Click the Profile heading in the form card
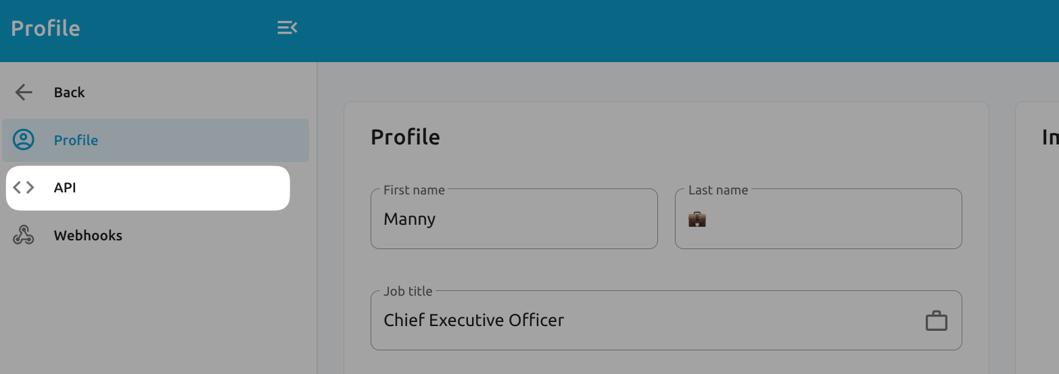Viewport: 1059px width, 374px height. pos(405,138)
